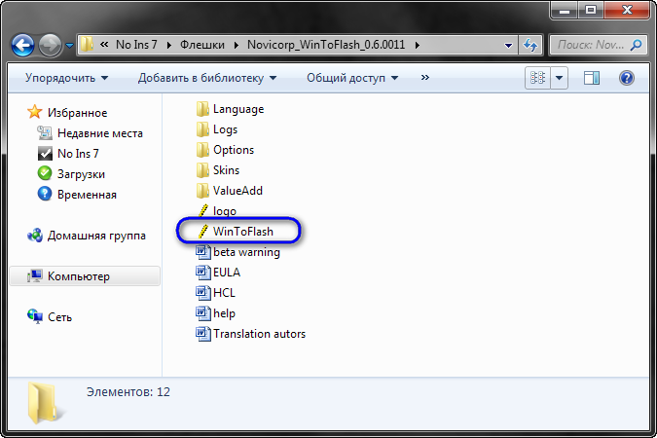Expand arrow after No Ins 7 breadcrumb
Image resolution: width=657 pixels, height=438 pixels.
[x=168, y=45]
